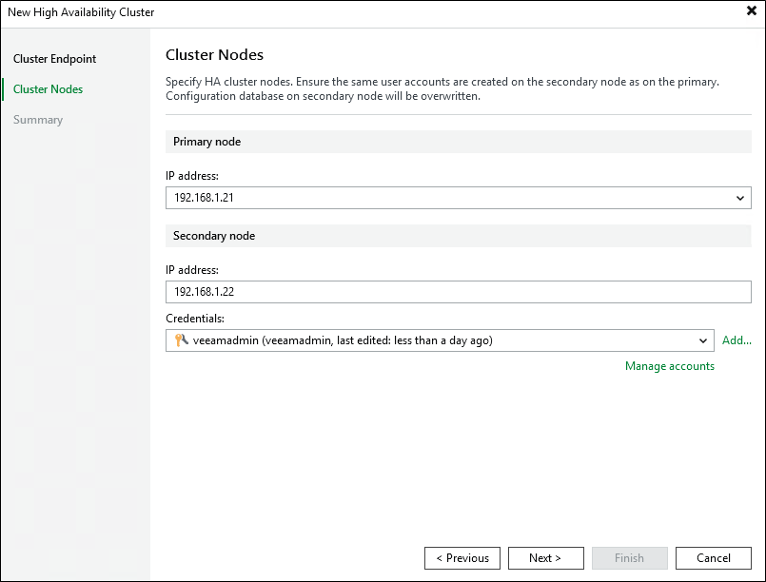This screenshot has height=582, width=766.
Task: Click the greyed-out Finish button
Action: pos(629,558)
